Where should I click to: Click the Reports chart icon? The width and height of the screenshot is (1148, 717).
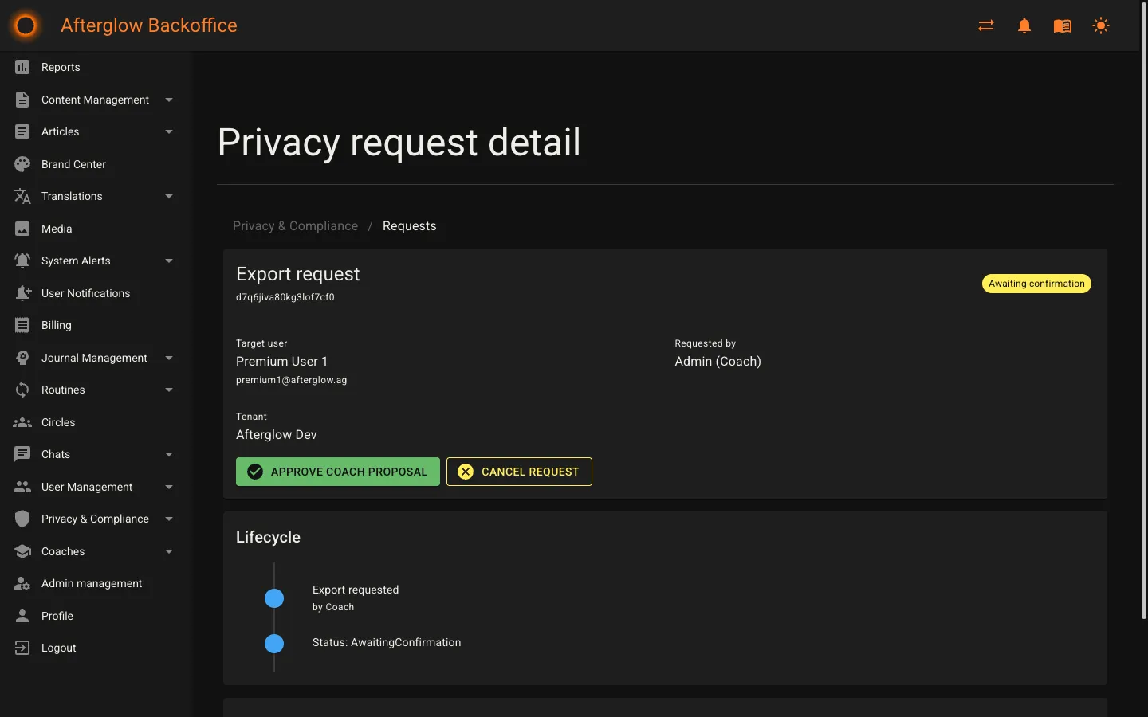click(x=22, y=67)
